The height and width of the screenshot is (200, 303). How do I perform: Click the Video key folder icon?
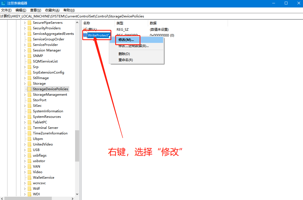(29, 172)
